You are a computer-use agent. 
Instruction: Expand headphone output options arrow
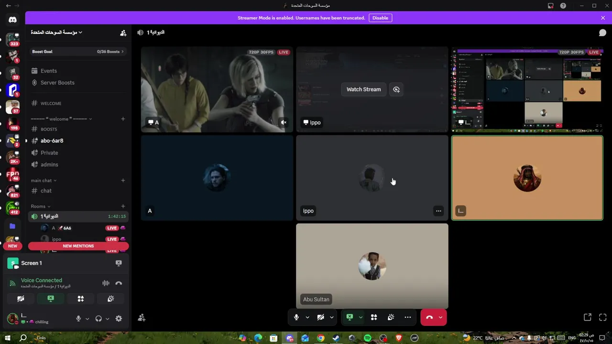click(x=107, y=319)
